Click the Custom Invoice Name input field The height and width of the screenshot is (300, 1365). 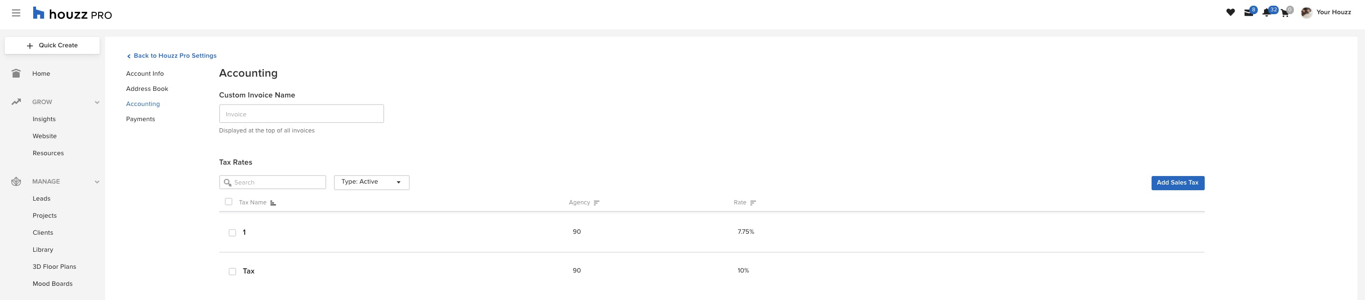click(301, 113)
